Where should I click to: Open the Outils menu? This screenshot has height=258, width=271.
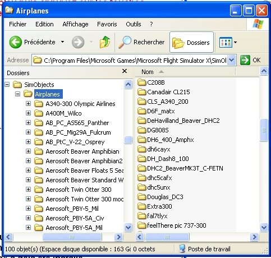(x=134, y=24)
